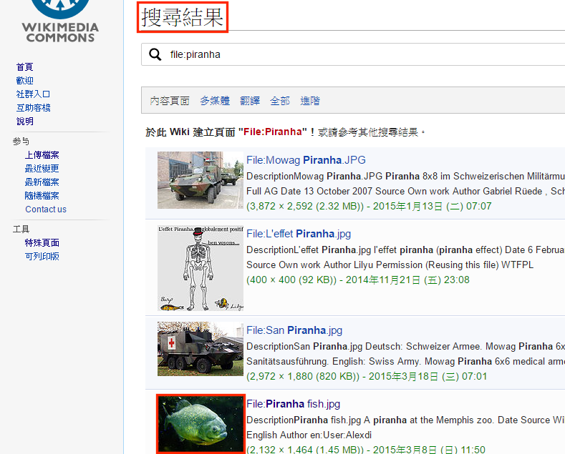
Task: Go to 首頁 in the sidebar
Action: pyautogui.click(x=24, y=66)
